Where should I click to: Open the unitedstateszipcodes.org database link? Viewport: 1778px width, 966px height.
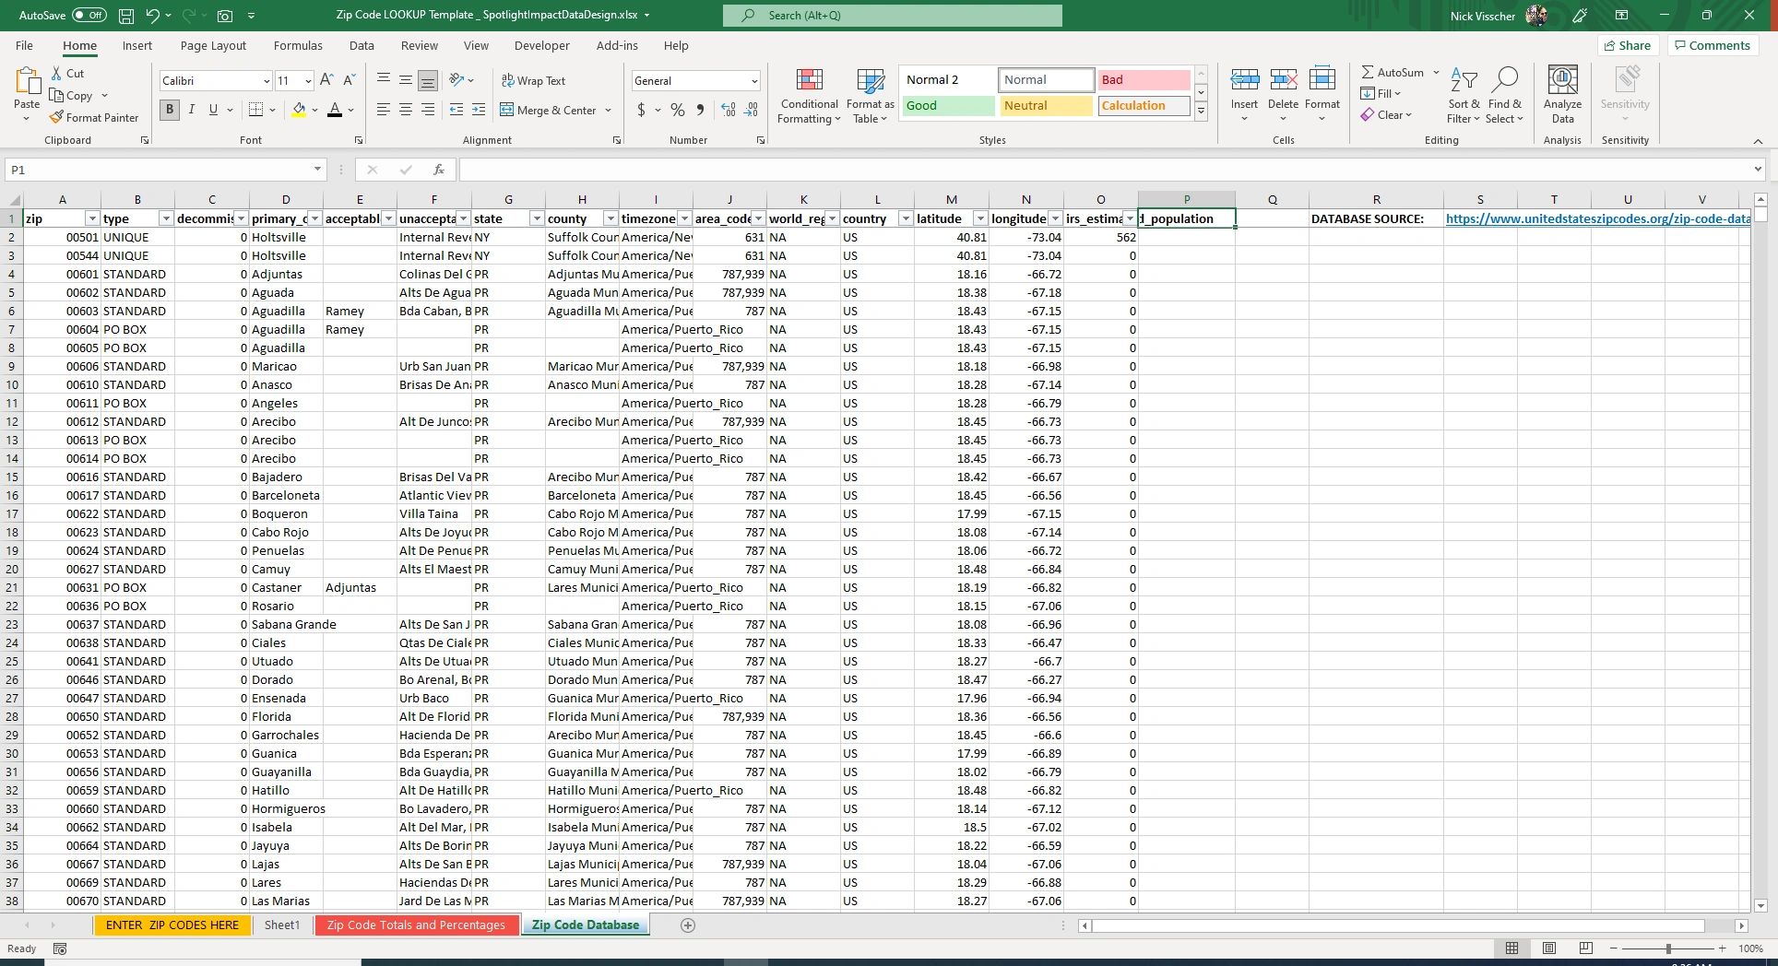coord(1597,218)
